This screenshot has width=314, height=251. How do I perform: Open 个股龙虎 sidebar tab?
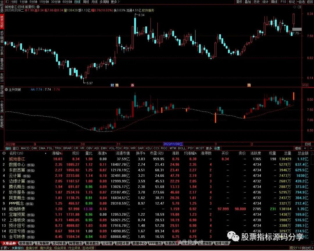pyautogui.click(x=2, y=106)
